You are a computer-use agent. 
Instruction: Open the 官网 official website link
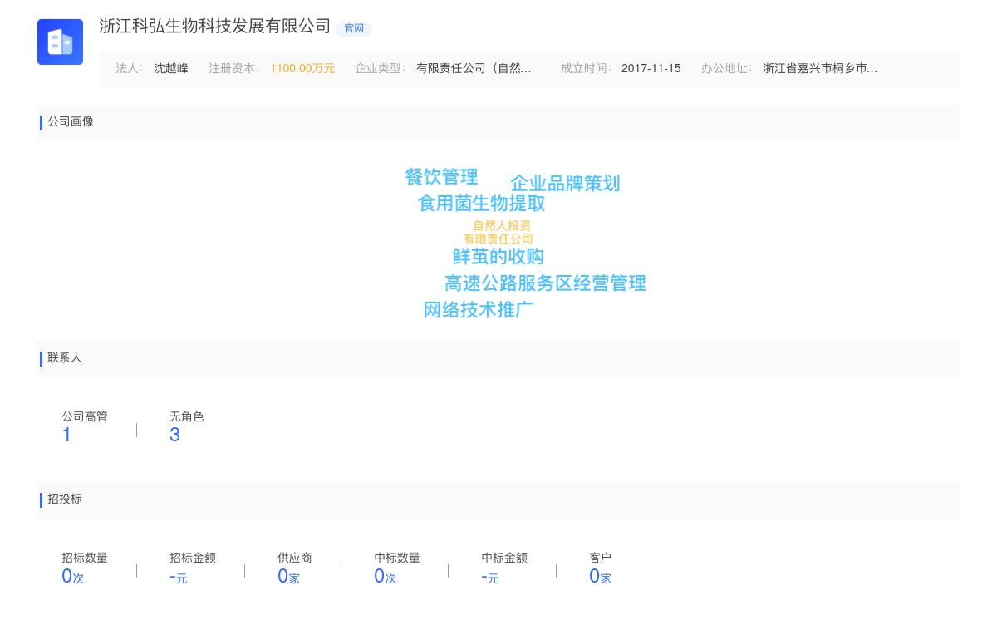(354, 28)
